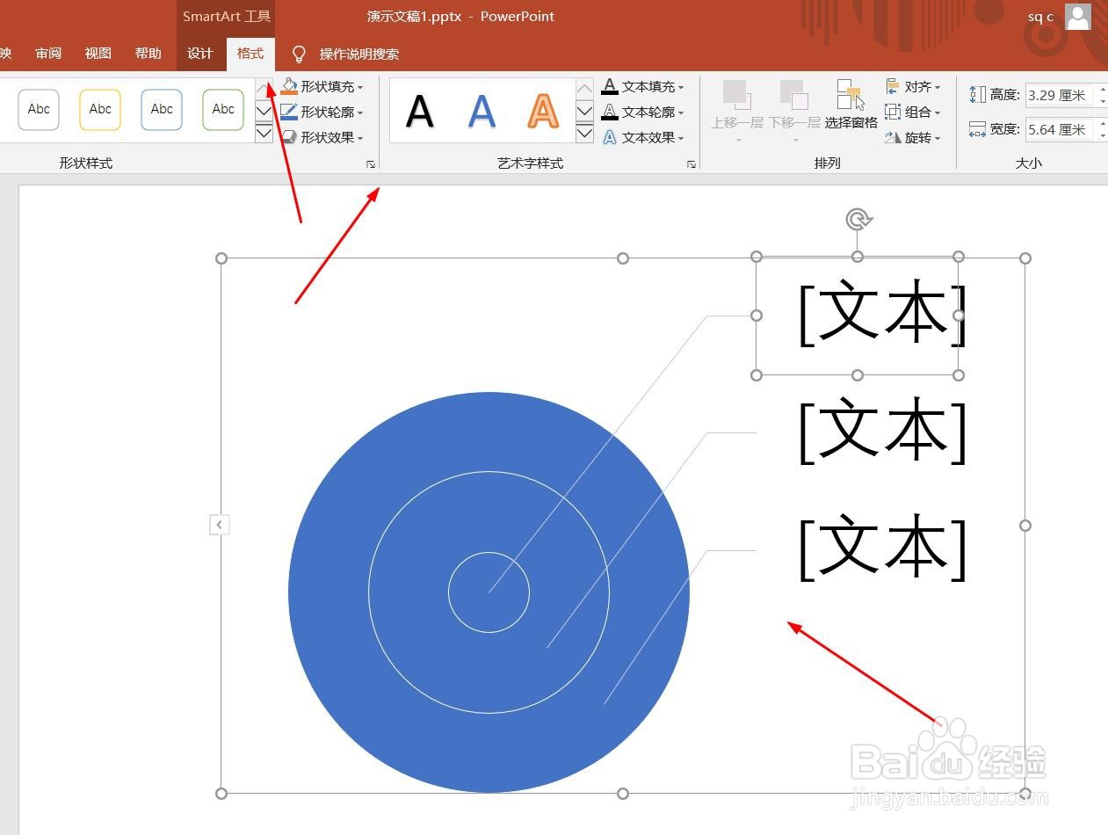Open the 文本效果 text effects menu
This screenshot has height=835, width=1108.
pos(643,137)
